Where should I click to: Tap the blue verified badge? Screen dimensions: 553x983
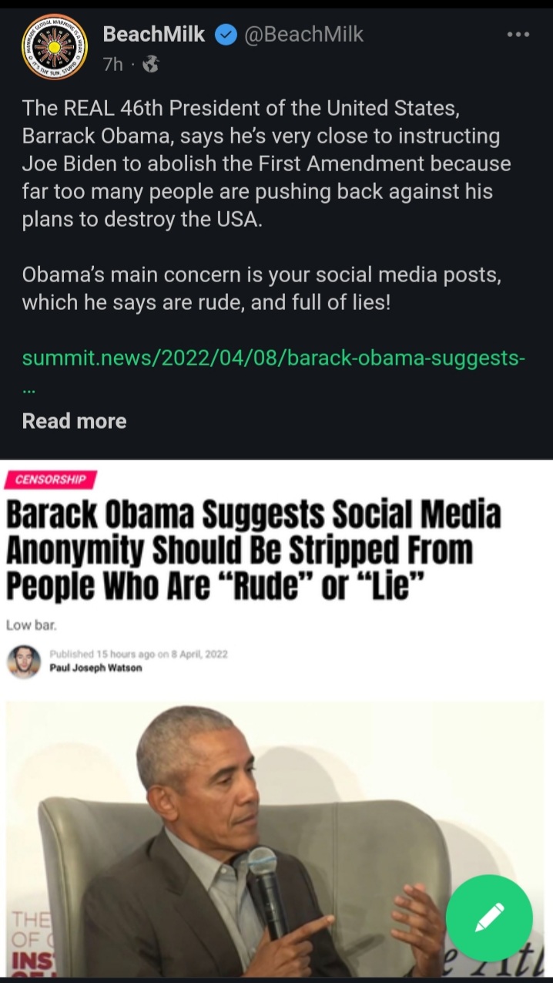point(225,35)
